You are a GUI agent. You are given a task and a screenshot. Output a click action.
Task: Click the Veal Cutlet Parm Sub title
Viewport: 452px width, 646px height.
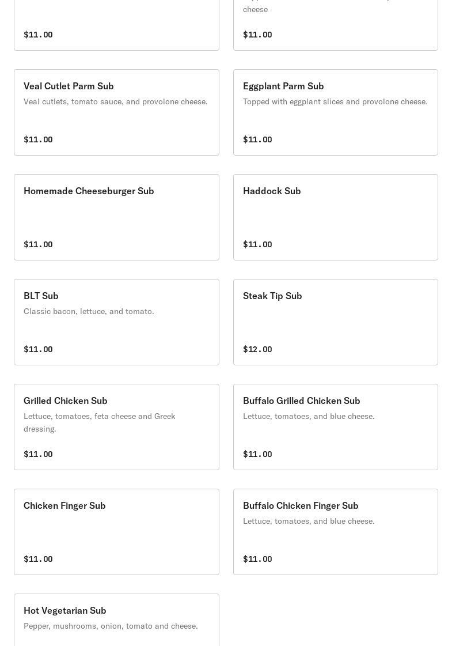point(69,86)
